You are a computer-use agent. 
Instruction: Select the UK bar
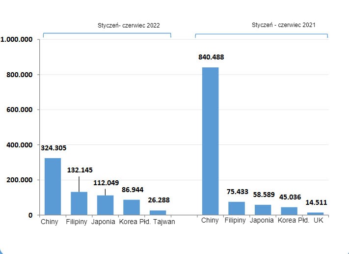tap(315, 213)
